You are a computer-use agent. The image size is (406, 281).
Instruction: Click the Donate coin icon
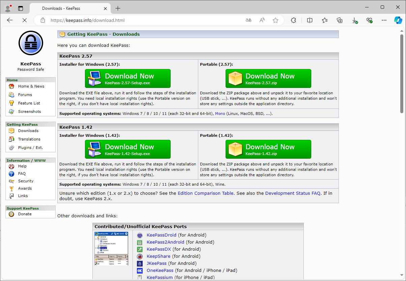(11, 214)
